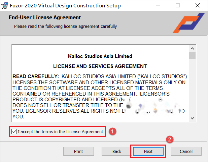Image resolution: width=208 pixels, height=162 pixels.
Task: Click 'LICENSE AND SERVICES AGREEMENT' heading
Action: (100, 66)
